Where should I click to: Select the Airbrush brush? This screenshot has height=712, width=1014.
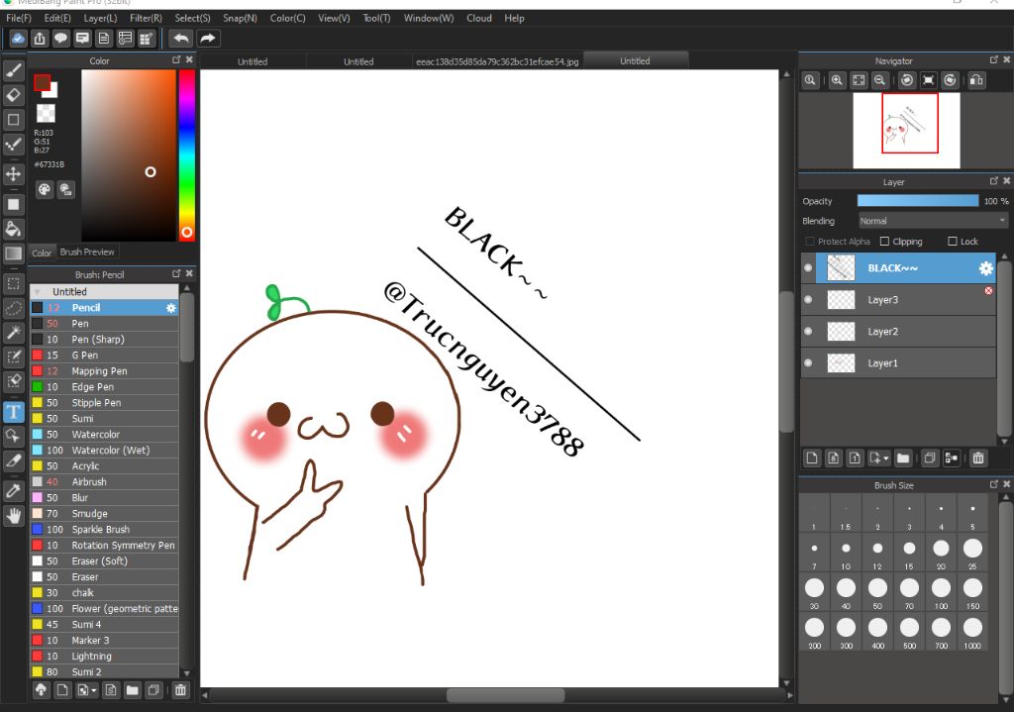tap(105, 482)
